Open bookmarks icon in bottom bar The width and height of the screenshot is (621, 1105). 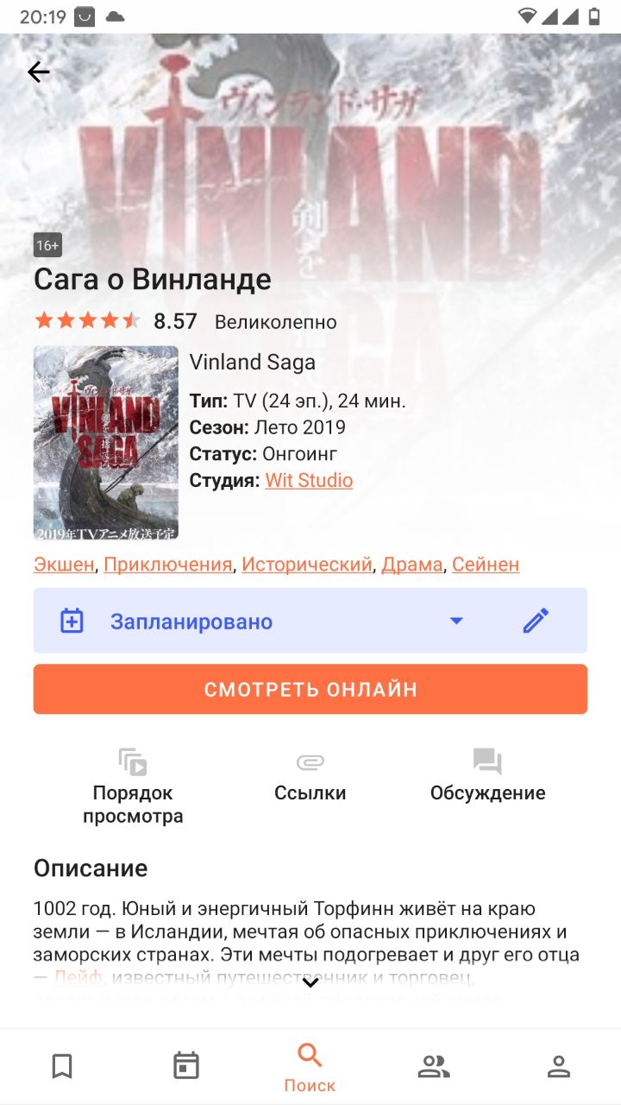pyautogui.click(x=62, y=1066)
